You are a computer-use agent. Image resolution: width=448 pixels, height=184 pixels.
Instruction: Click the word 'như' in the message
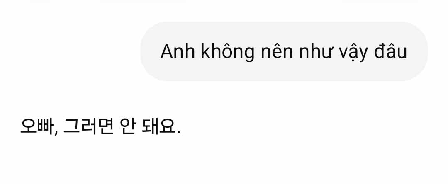pyautogui.click(x=315, y=52)
